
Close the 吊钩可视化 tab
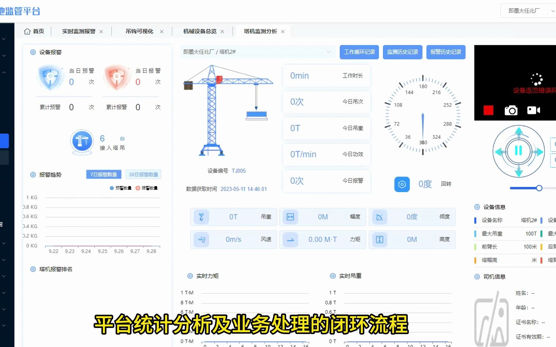pos(162,31)
